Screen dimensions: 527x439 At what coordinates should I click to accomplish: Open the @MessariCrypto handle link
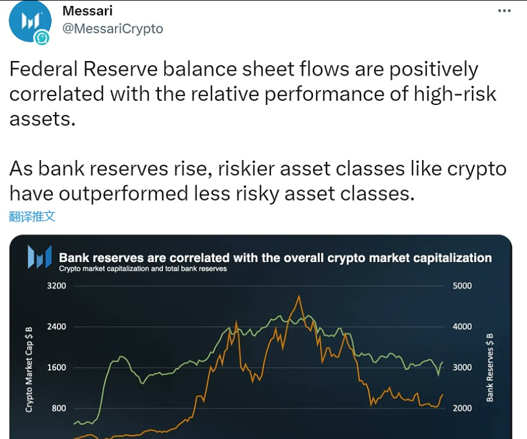(113, 28)
